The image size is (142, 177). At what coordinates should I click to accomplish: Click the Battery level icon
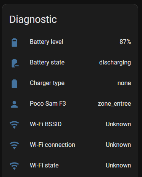tap(14, 43)
